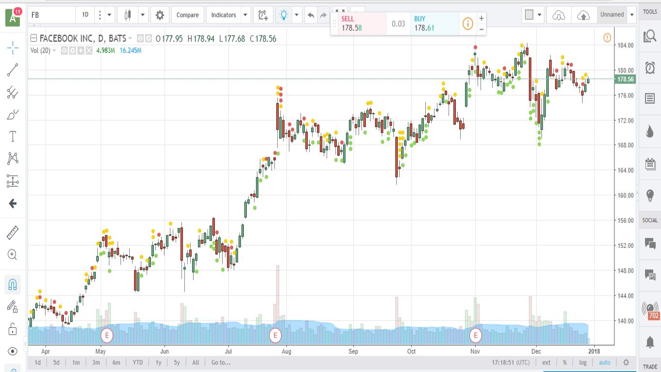Toggle stay in drawing mode pencil-lock

coord(13,306)
